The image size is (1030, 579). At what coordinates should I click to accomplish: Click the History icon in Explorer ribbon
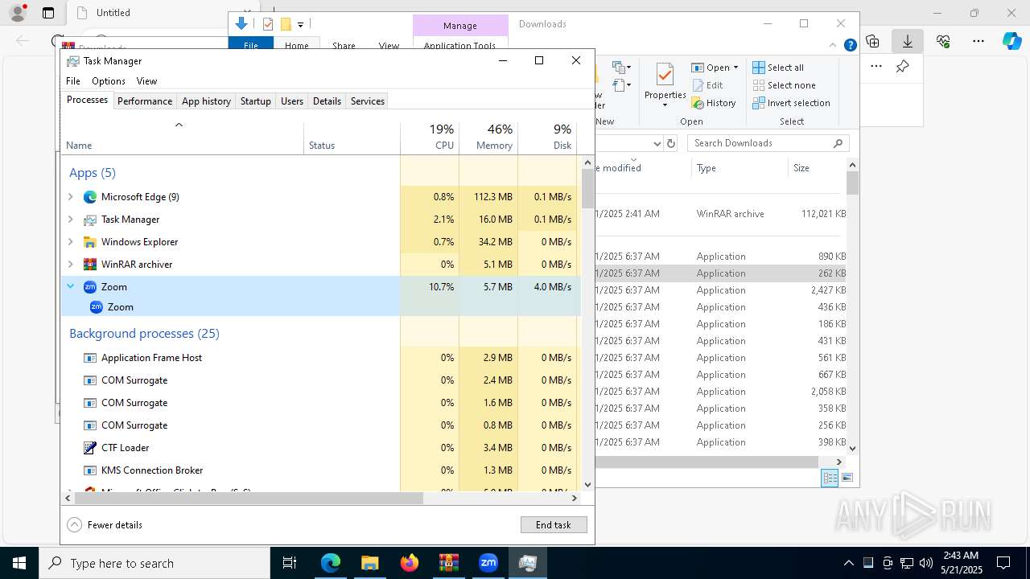(x=697, y=103)
